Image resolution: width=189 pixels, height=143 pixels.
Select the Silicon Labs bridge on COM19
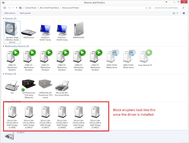(x=79, y=117)
